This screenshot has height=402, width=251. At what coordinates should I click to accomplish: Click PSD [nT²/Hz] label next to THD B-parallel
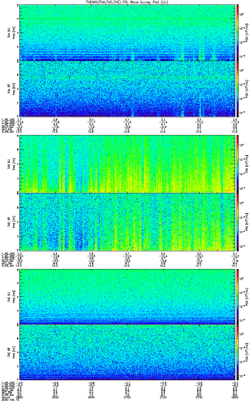coord(247,222)
